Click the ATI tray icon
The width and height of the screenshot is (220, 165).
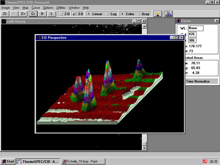pyautogui.click(x=205, y=162)
